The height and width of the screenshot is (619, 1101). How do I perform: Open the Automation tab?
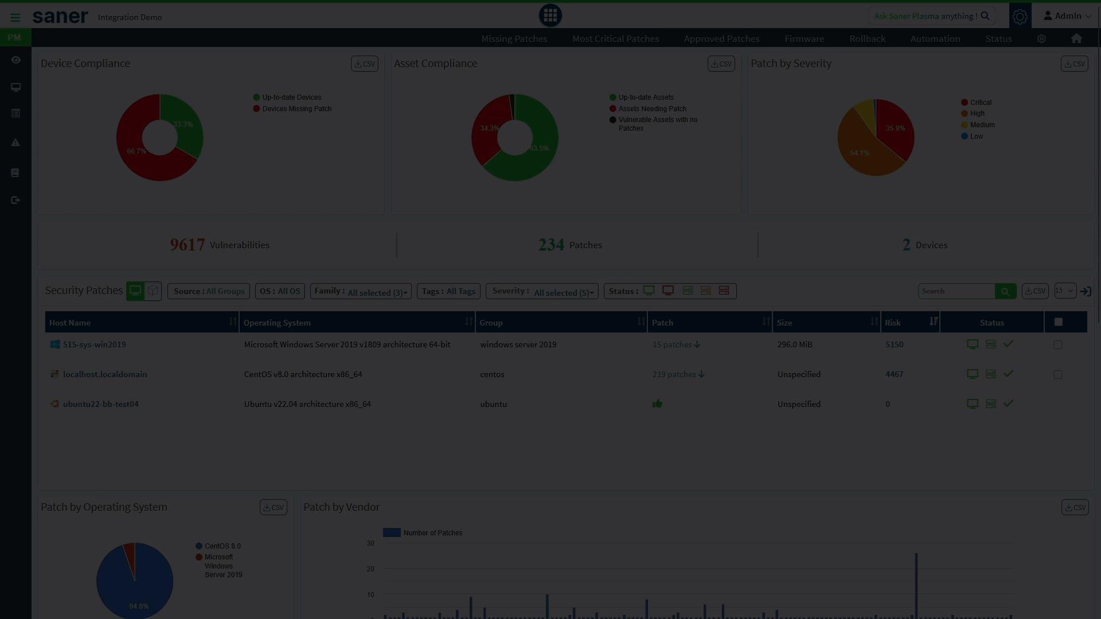(x=935, y=38)
